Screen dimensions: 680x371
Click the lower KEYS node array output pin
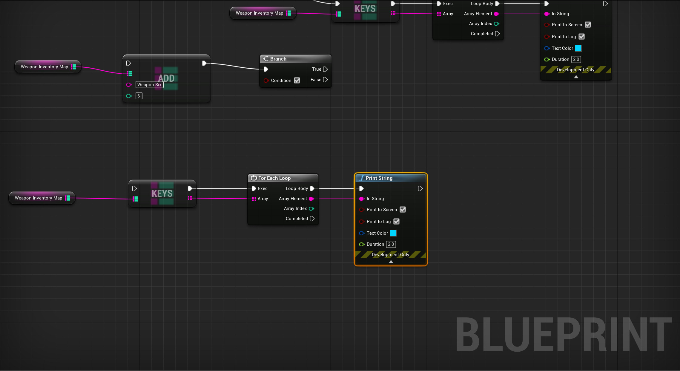(x=190, y=198)
